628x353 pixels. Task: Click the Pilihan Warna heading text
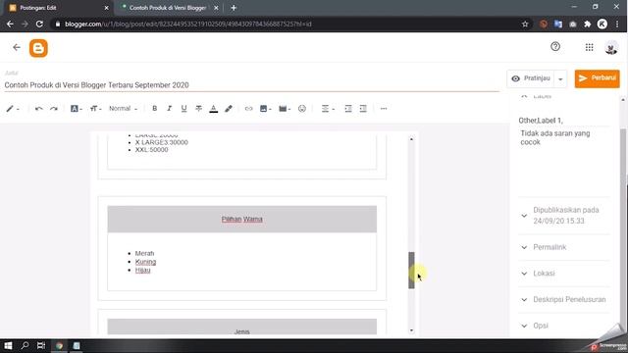click(x=242, y=220)
